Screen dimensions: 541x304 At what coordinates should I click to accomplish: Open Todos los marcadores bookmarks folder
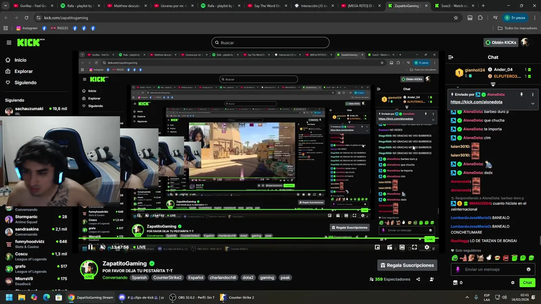517,28
